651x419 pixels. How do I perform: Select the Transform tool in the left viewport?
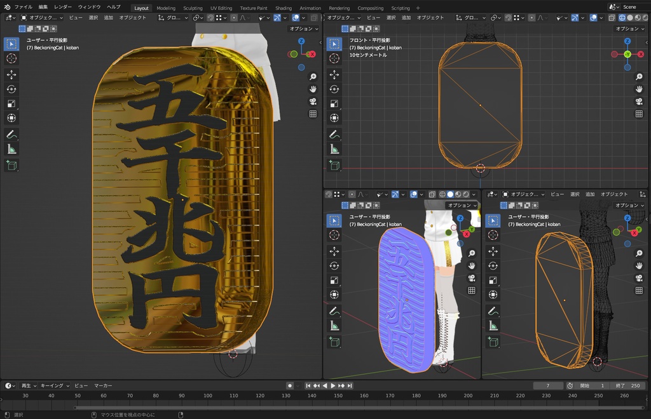pyautogui.click(x=11, y=118)
